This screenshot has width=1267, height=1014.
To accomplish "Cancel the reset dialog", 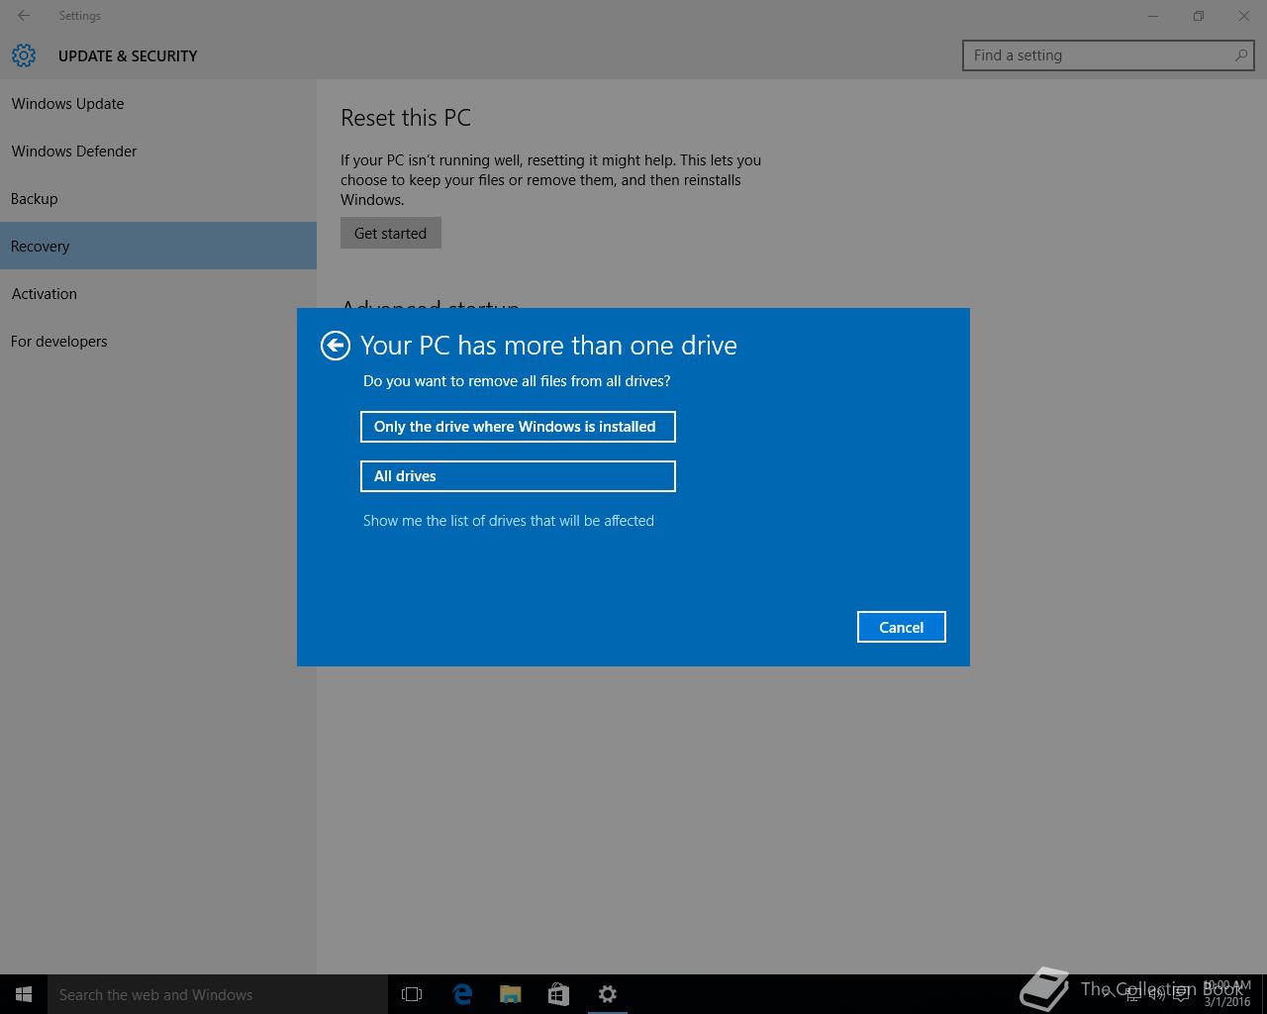I will point(901,627).
